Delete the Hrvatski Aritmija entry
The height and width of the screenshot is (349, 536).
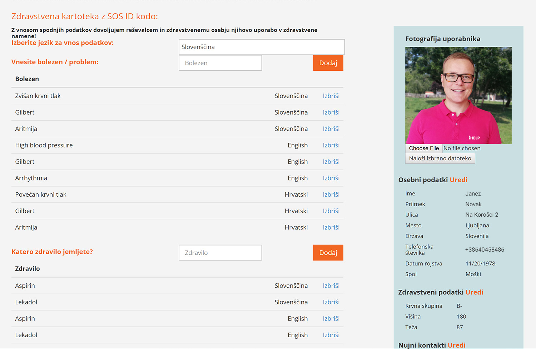(x=331, y=227)
